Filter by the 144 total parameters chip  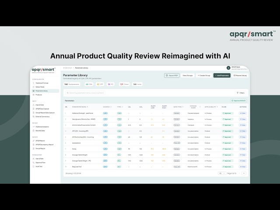point(72,84)
